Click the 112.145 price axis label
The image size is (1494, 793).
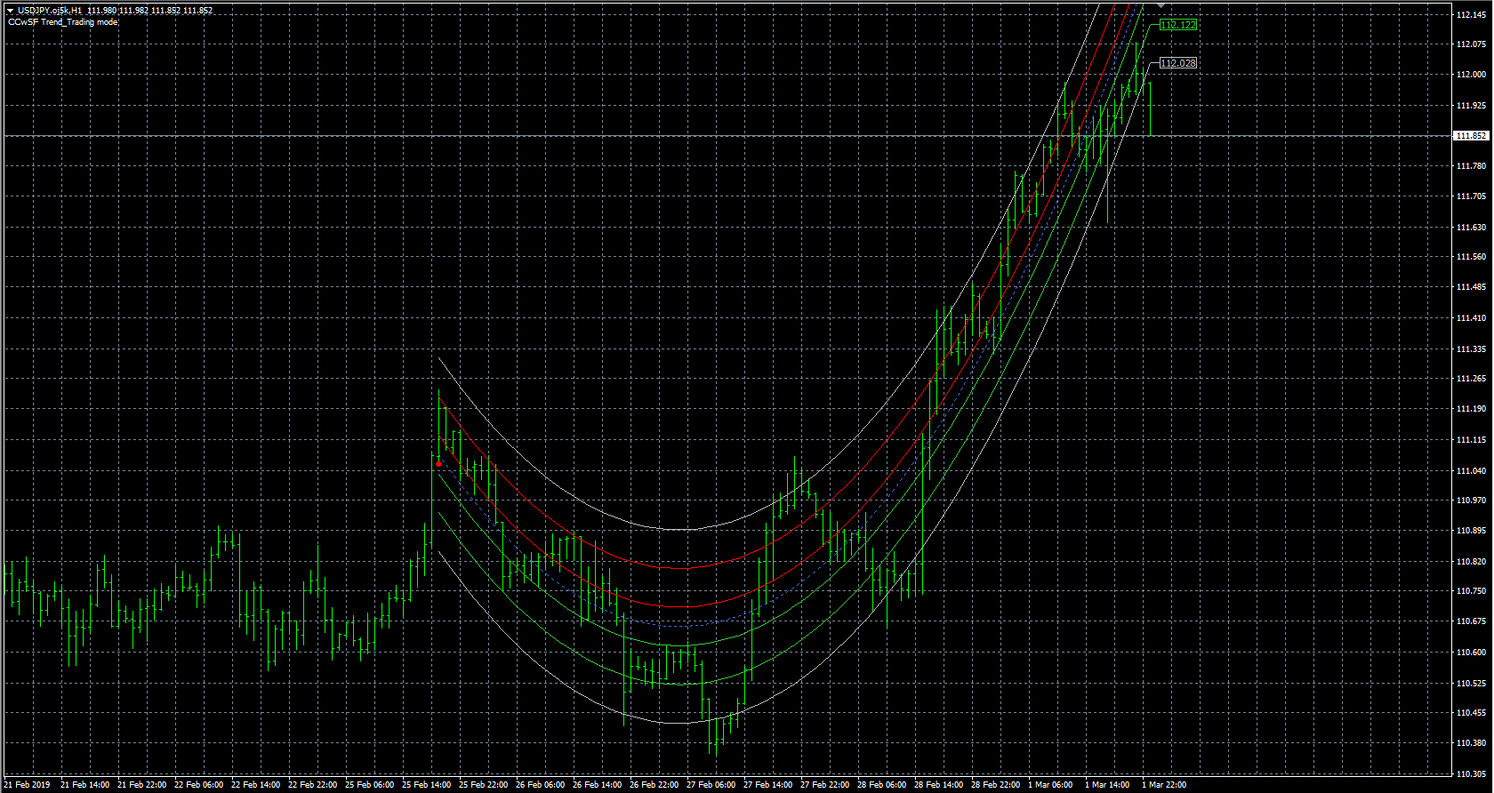point(1472,15)
